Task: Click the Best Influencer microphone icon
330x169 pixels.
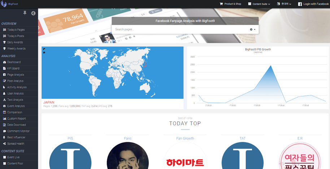Action: [4, 138]
